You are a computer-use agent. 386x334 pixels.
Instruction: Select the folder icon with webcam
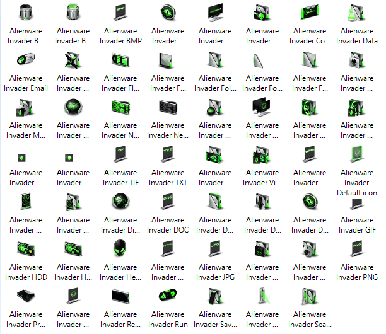tap(310, 249)
